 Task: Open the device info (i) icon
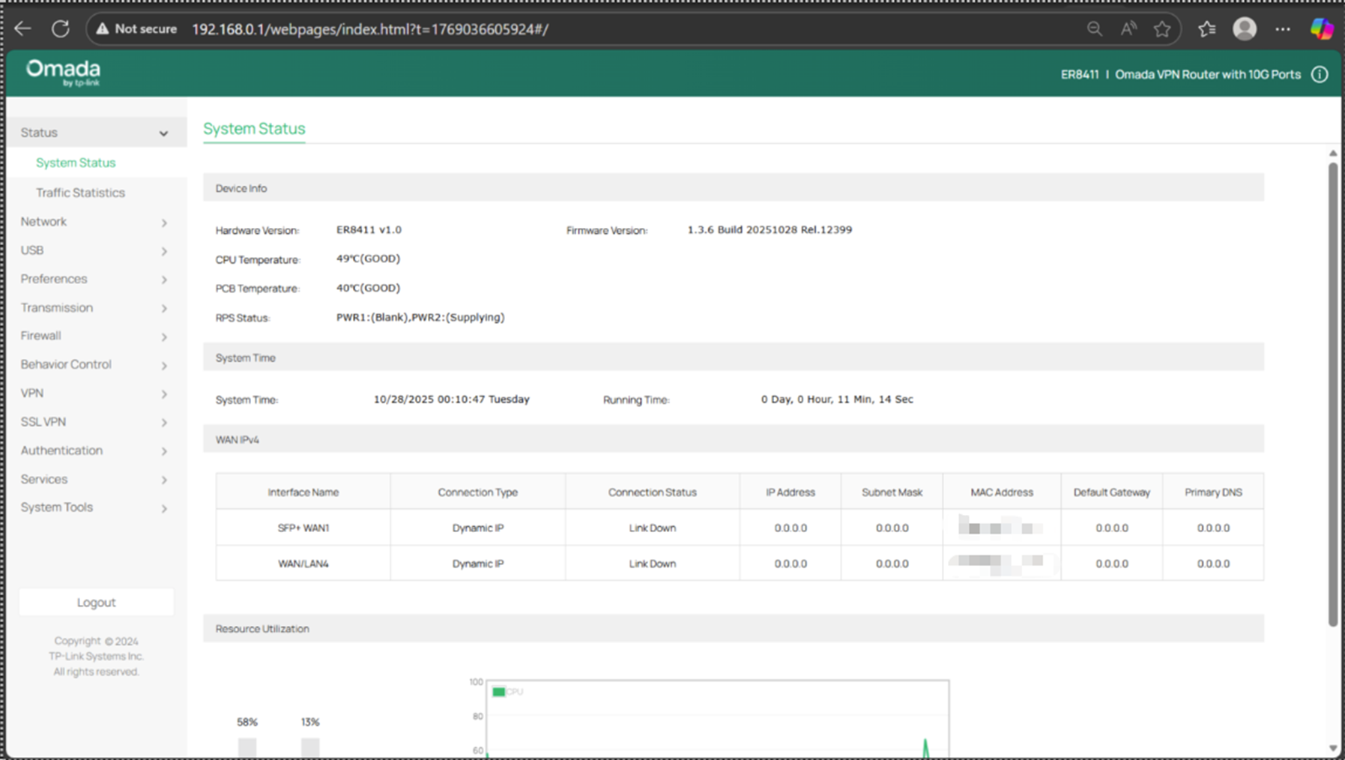1320,74
